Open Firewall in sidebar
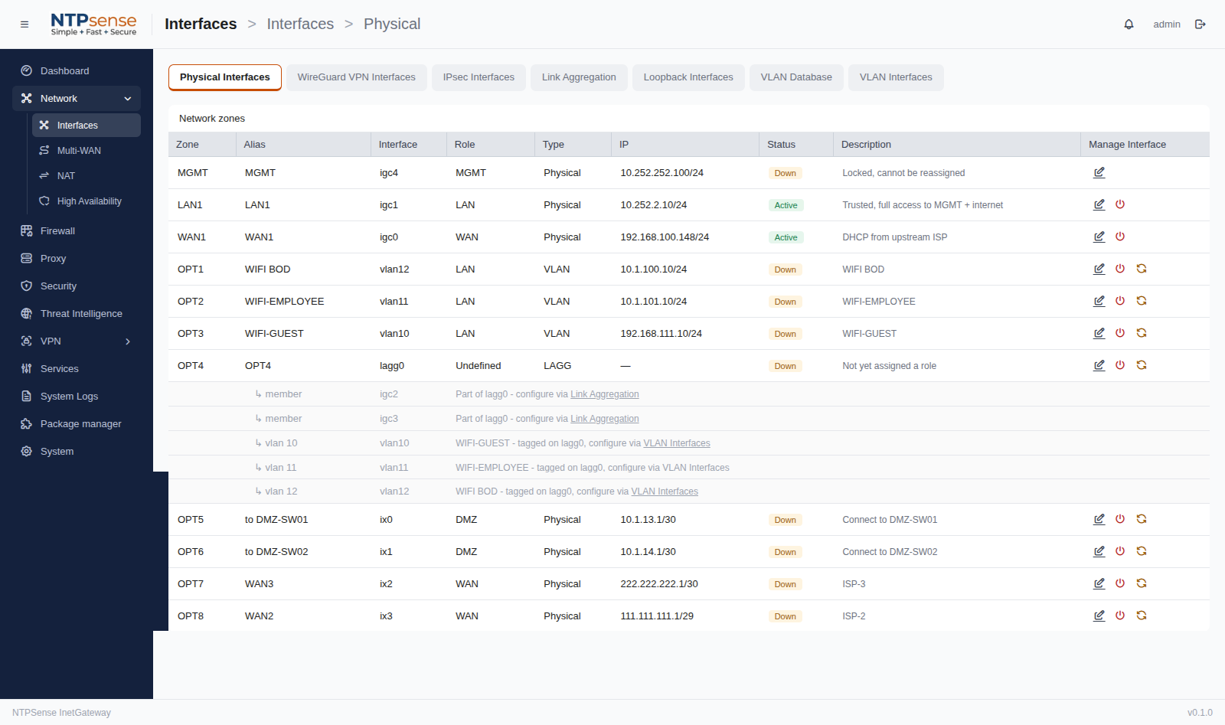Screen dimensions: 1225x725 (x=77, y=231)
